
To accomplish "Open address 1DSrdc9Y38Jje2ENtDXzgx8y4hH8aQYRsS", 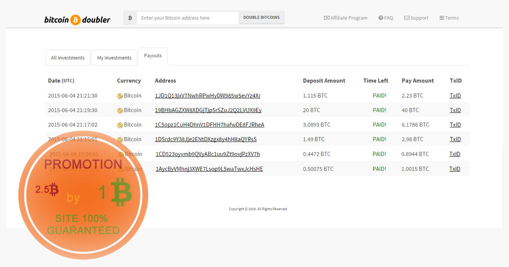I will (x=206, y=139).
